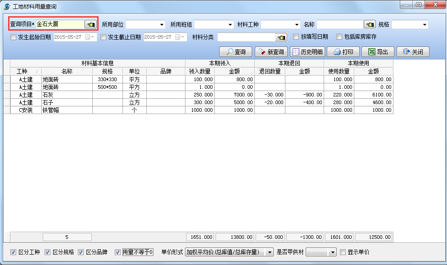Enable the 显示单价 checkbox

[x=343, y=252]
